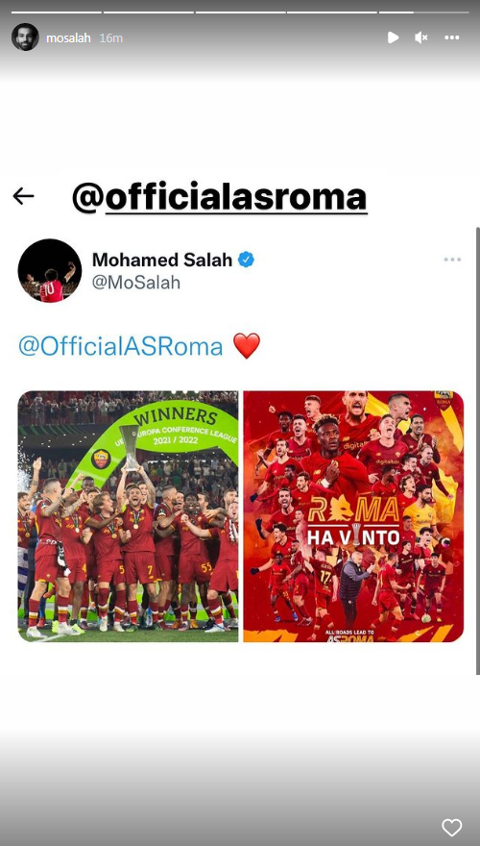Viewport: 480px width, 846px height.
Task: Click the @OfficialASRoma blue mention in tweet
Action: point(120,346)
